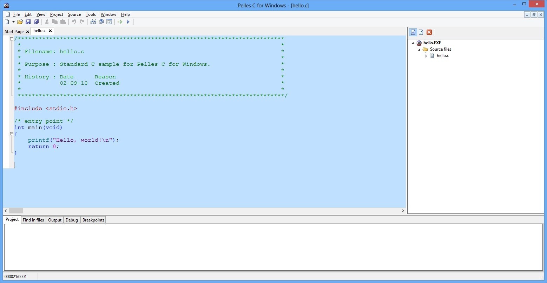The height and width of the screenshot is (283, 547).
Task: Click the Undo arrow icon
Action: pyautogui.click(x=74, y=22)
